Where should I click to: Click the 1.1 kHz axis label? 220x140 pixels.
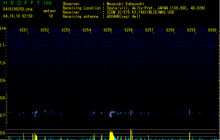click(x=3, y=45)
